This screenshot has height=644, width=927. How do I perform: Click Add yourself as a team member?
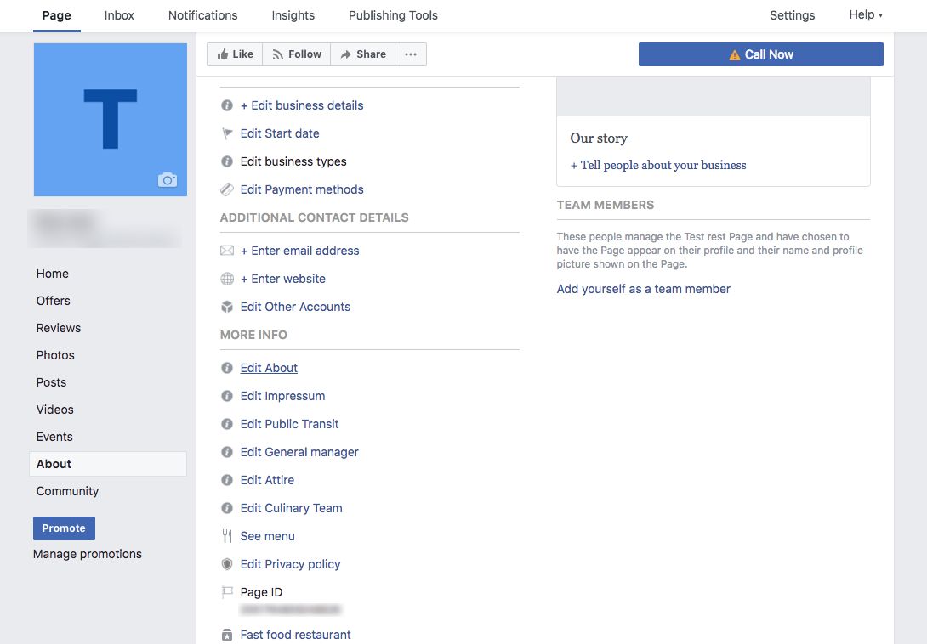click(x=643, y=289)
